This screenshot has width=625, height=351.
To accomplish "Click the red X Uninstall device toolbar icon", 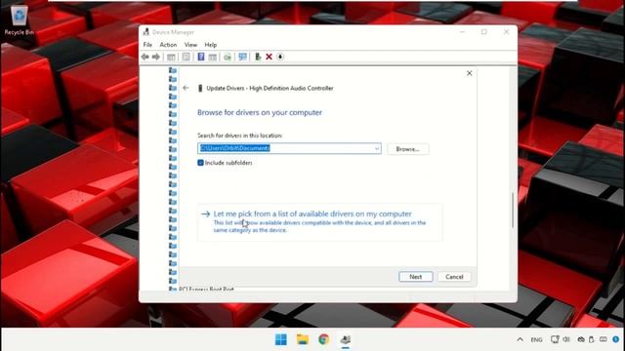I will pyautogui.click(x=270, y=57).
